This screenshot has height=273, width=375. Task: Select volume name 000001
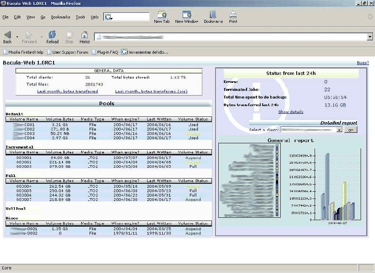coord(24,158)
